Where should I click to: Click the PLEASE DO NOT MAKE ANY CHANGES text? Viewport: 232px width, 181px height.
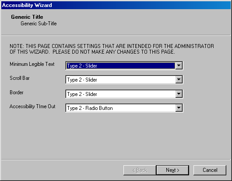(114, 52)
